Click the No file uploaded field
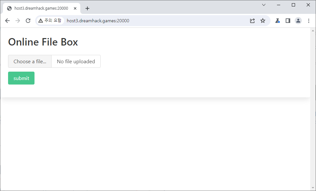 pyautogui.click(x=76, y=61)
